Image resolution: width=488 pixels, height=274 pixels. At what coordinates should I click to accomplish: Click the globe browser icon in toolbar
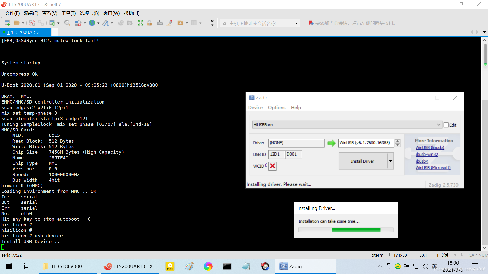pyautogui.click(x=92, y=23)
